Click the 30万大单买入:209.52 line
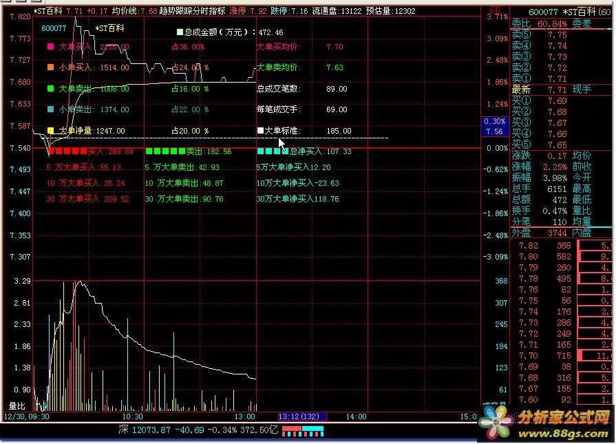616x444 pixels. 87,199
